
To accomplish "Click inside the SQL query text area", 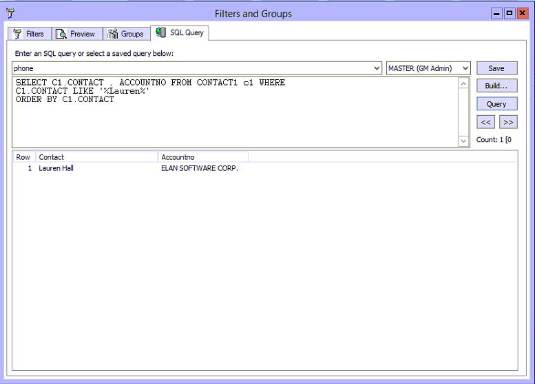I will click(x=234, y=121).
